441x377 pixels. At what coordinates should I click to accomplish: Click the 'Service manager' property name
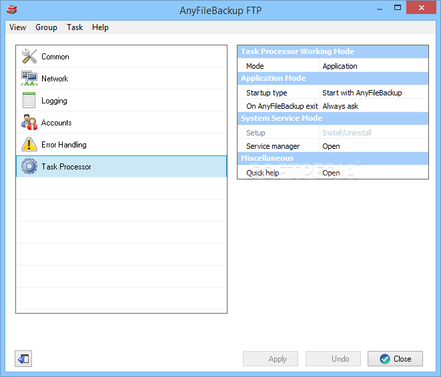click(x=273, y=146)
